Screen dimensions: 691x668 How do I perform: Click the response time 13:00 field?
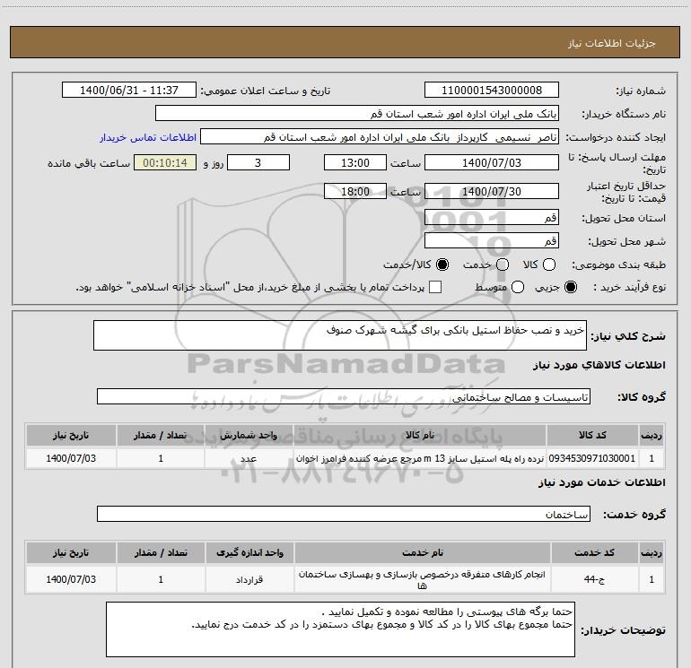[355, 163]
